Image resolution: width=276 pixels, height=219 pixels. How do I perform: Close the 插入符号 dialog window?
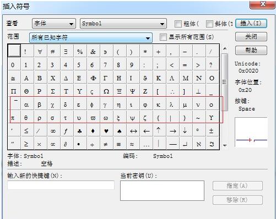pos(263,4)
